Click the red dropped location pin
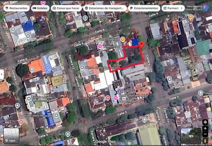 (142, 44)
